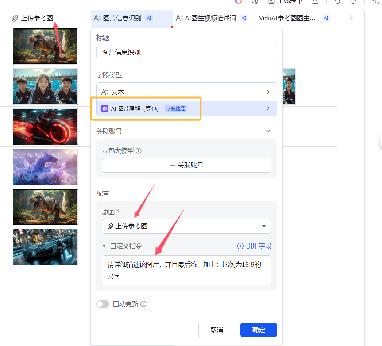The width and height of the screenshot is (382, 346).
Task: Click the purple AI 图片理解 icon
Action: (105, 108)
